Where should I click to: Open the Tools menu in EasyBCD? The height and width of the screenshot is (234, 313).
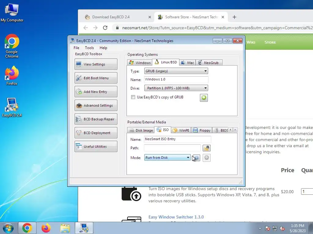point(89,48)
